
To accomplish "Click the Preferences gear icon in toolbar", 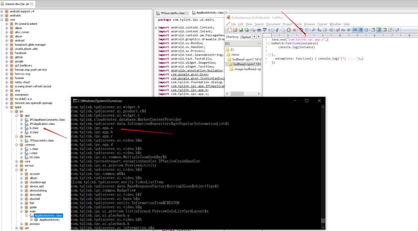I will pyautogui.click(x=366, y=30).
